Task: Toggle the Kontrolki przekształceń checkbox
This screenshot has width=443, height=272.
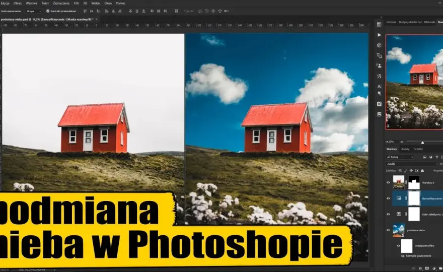Action: click(48, 11)
